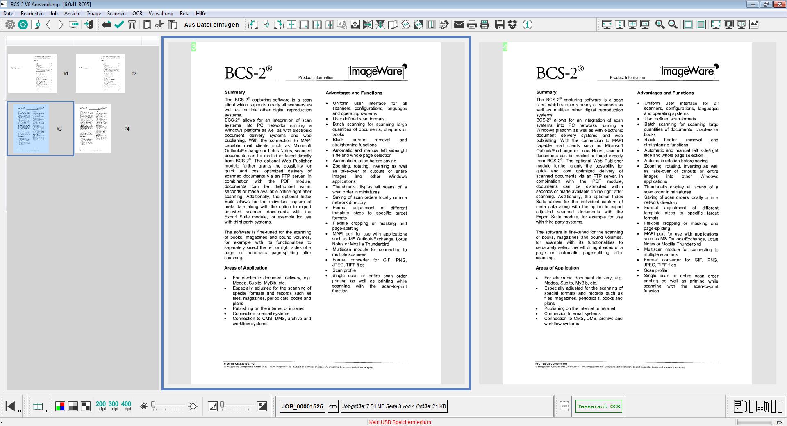Save with the floppy disk icon

[x=500, y=25]
